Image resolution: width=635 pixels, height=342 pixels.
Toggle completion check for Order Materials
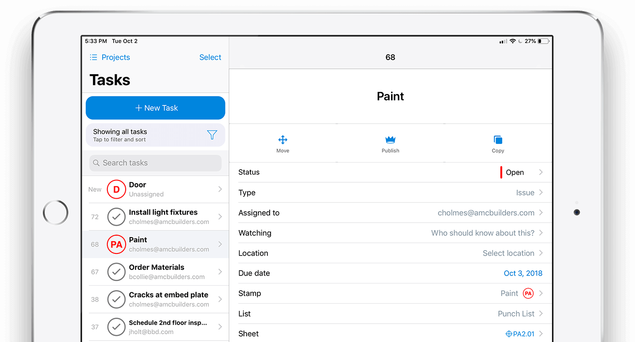[x=116, y=272]
